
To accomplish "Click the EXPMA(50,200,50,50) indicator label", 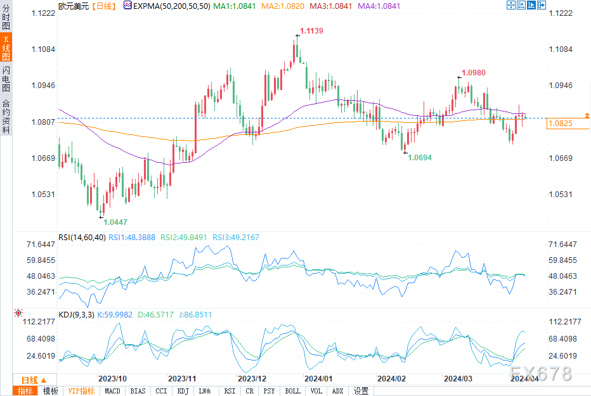I will [x=171, y=6].
